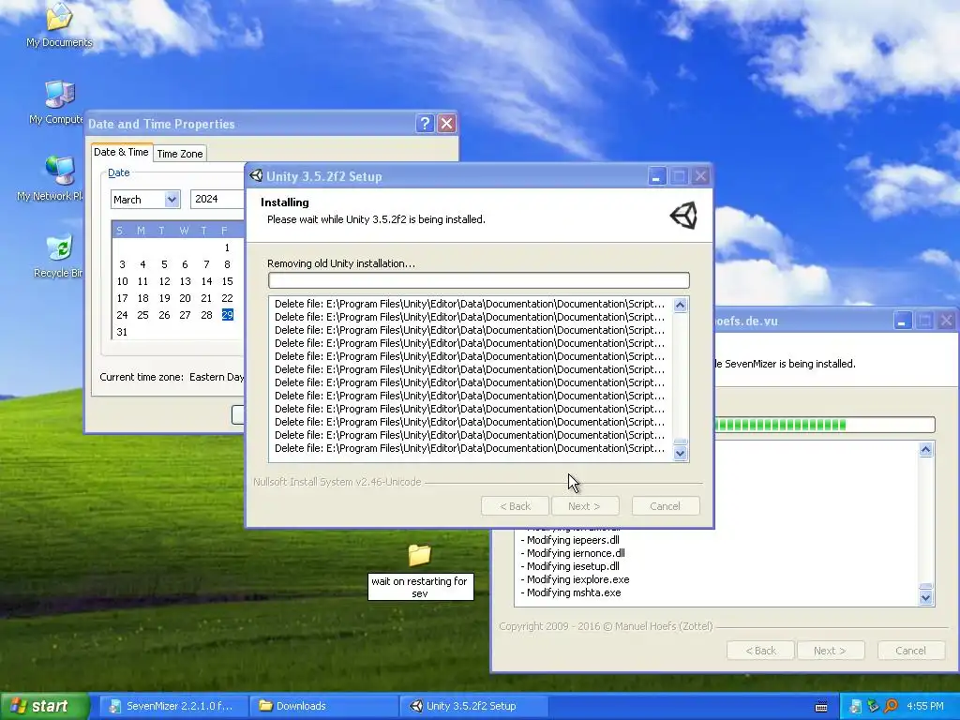This screenshot has width=960, height=720.
Task: Open the Windows Start menu
Action: pos(43,706)
